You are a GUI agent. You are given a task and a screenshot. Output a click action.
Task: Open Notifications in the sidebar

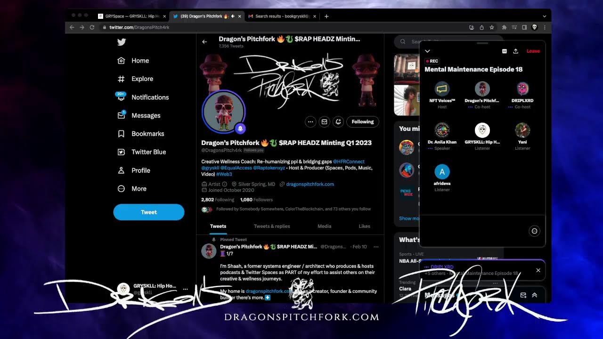(143, 97)
